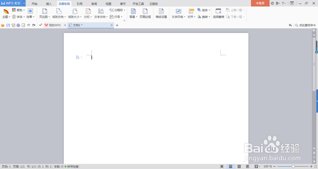Image resolution: width=318 pixels, height=169 pixels.
Task: Click the 纸张大小 paper size icon
Action: 75,11
